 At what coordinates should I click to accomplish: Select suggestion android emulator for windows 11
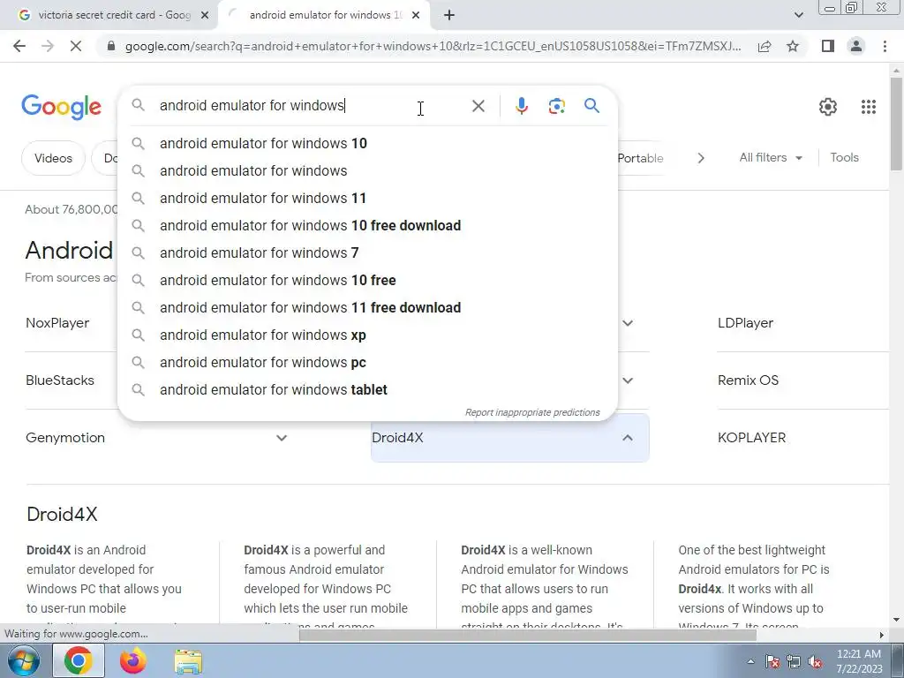click(367, 199)
